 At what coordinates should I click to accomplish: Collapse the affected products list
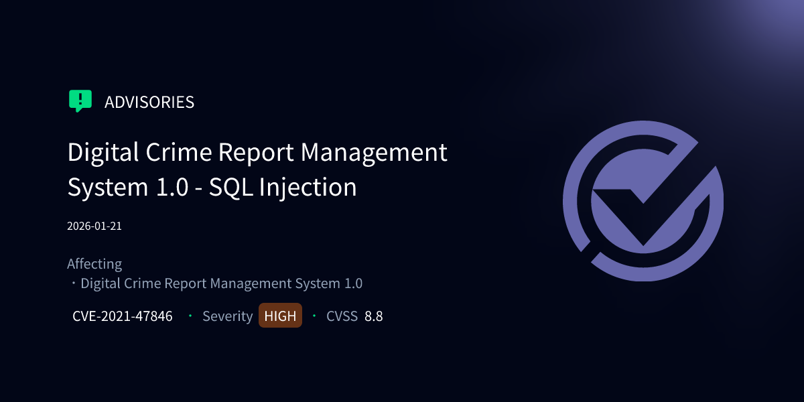tap(221, 283)
